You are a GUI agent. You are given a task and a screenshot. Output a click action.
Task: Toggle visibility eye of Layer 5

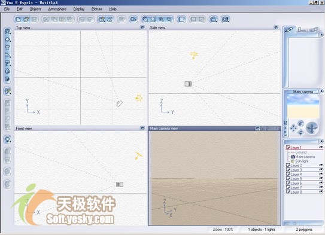pyautogui.click(x=321, y=178)
